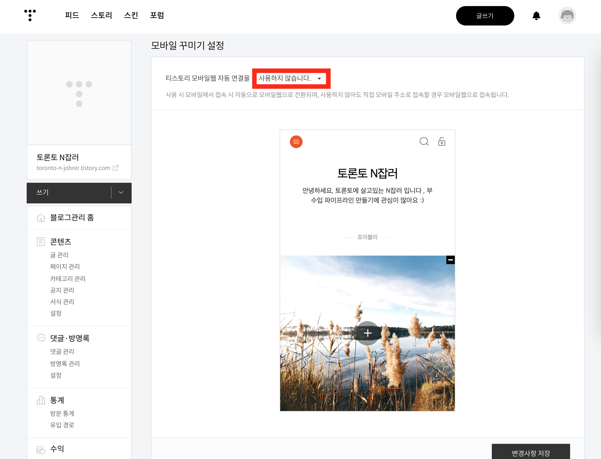Expand the 쓰기 button chevron arrow
The height and width of the screenshot is (459, 601).
pos(121,192)
